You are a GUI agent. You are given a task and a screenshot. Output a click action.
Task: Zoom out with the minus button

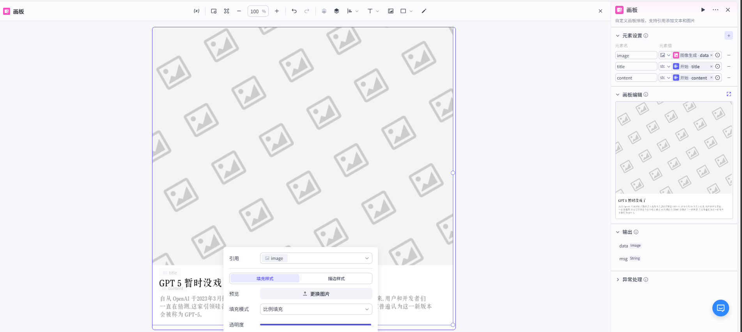point(239,11)
